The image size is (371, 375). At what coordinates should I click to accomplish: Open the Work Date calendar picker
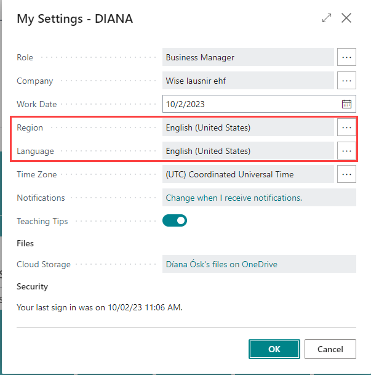pyautogui.click(x=346, y=104)
